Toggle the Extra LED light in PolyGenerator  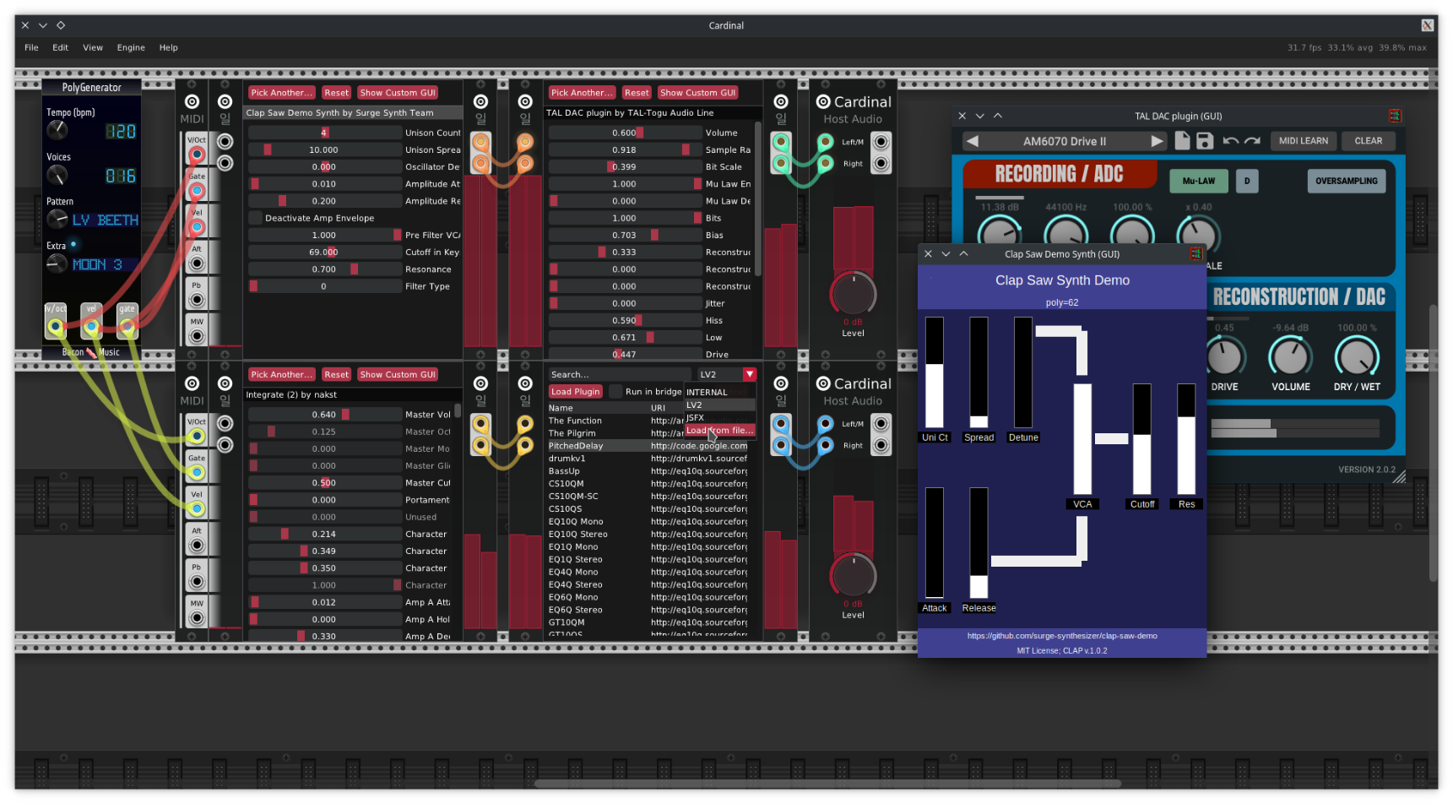73,245
